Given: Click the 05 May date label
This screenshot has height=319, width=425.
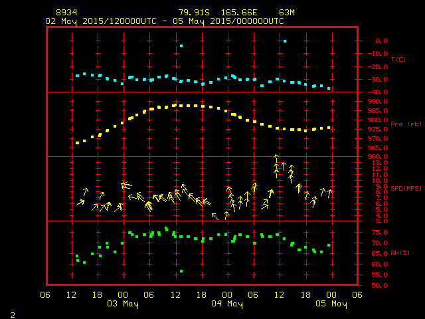Looking at the screenshot, I should tap(331, 304).
